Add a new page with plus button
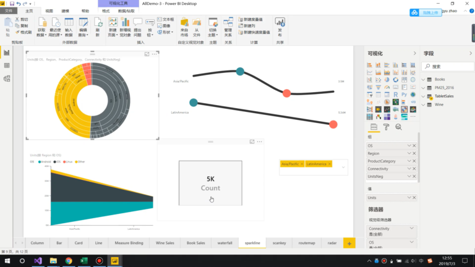Image resolution: width=475 pixels, height=267 pixels. [349, 244]
